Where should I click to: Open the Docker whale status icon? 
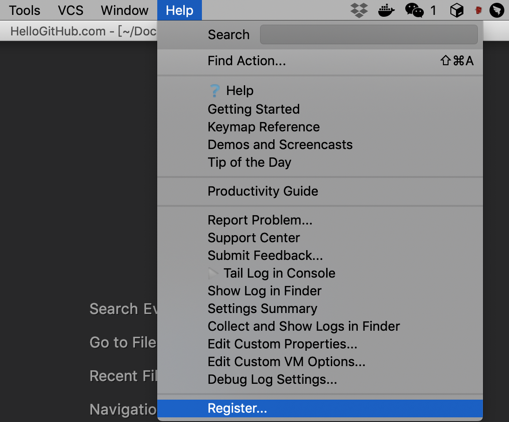pos(386,10)
